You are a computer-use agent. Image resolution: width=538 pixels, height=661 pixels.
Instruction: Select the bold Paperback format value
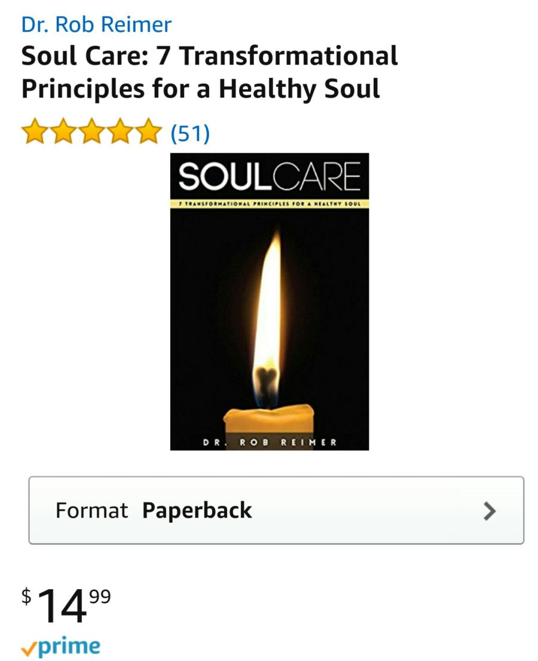click(x=197, y=511)
